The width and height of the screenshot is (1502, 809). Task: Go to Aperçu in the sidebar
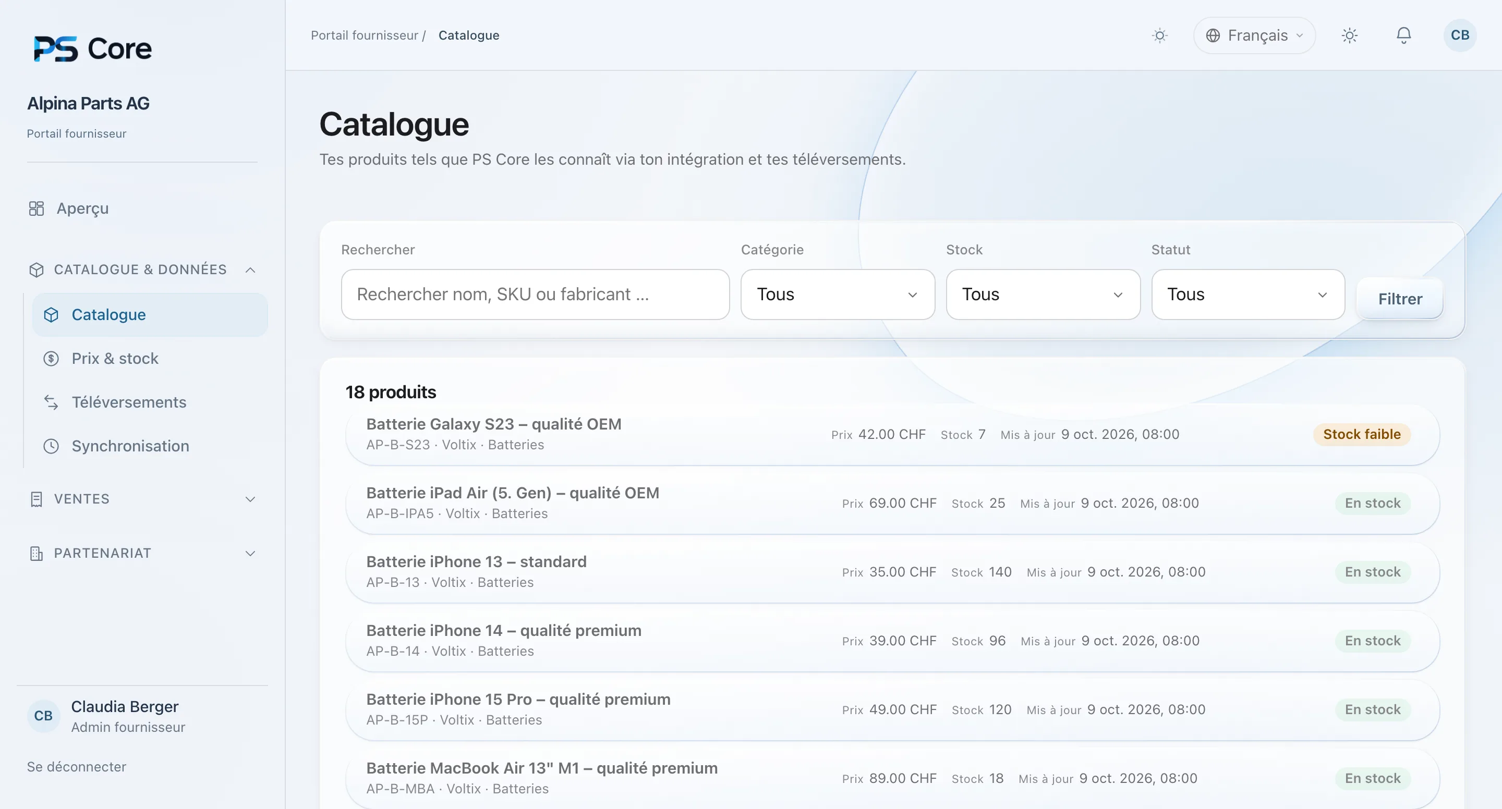[x=82, y=209]
